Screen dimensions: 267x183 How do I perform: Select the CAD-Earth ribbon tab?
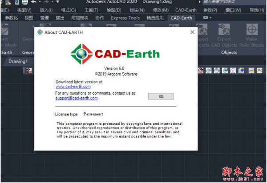(182, 18)
